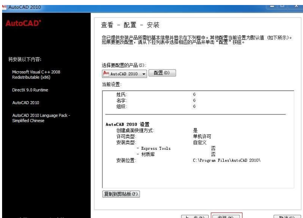Click 复制到剪贴板(P) copy to clipboard button
This screenshot has width=303, height=218.
coord(121,194)
